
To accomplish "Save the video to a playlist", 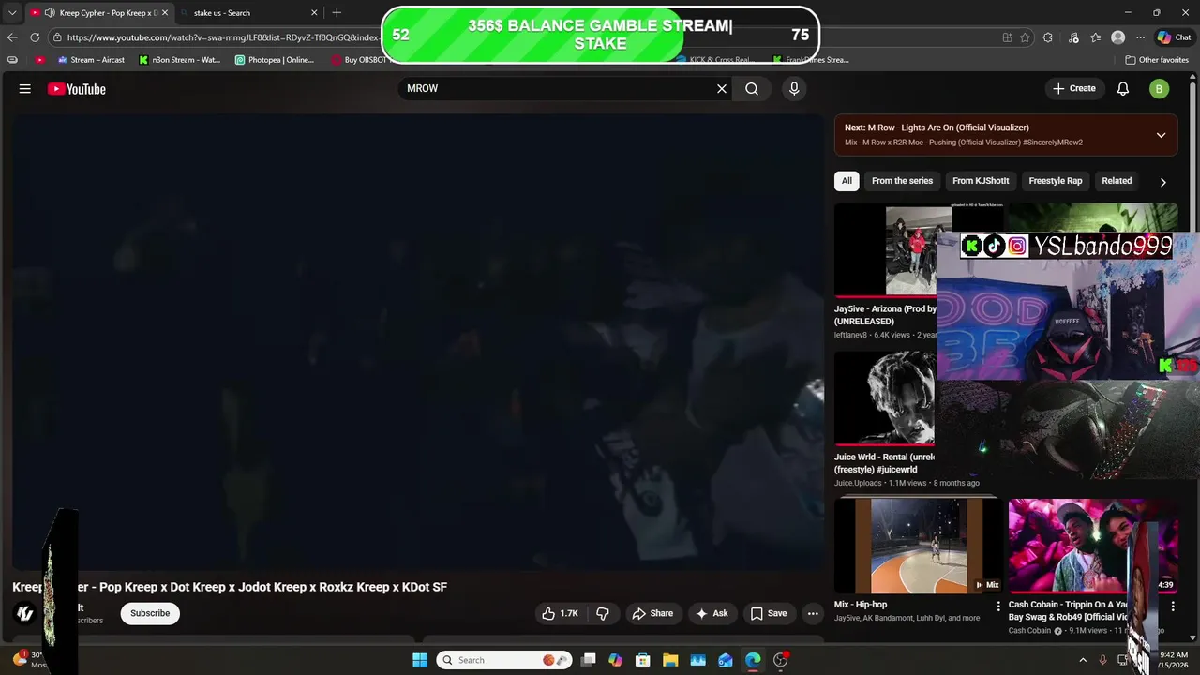I will pos(768,613).
